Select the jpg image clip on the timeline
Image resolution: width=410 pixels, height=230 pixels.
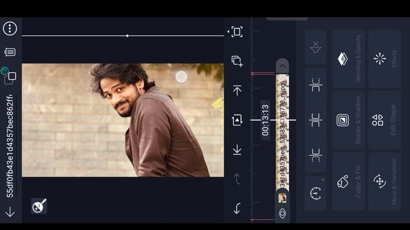point(283,132)
